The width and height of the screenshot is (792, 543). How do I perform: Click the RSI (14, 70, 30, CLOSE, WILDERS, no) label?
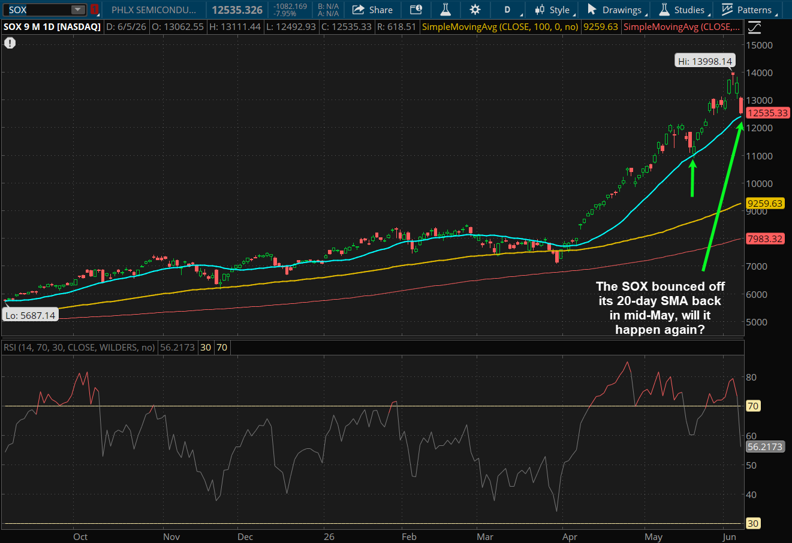(80, 347)
